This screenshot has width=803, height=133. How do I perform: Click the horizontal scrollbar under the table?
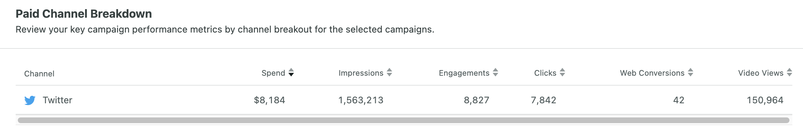pos(404,120)
